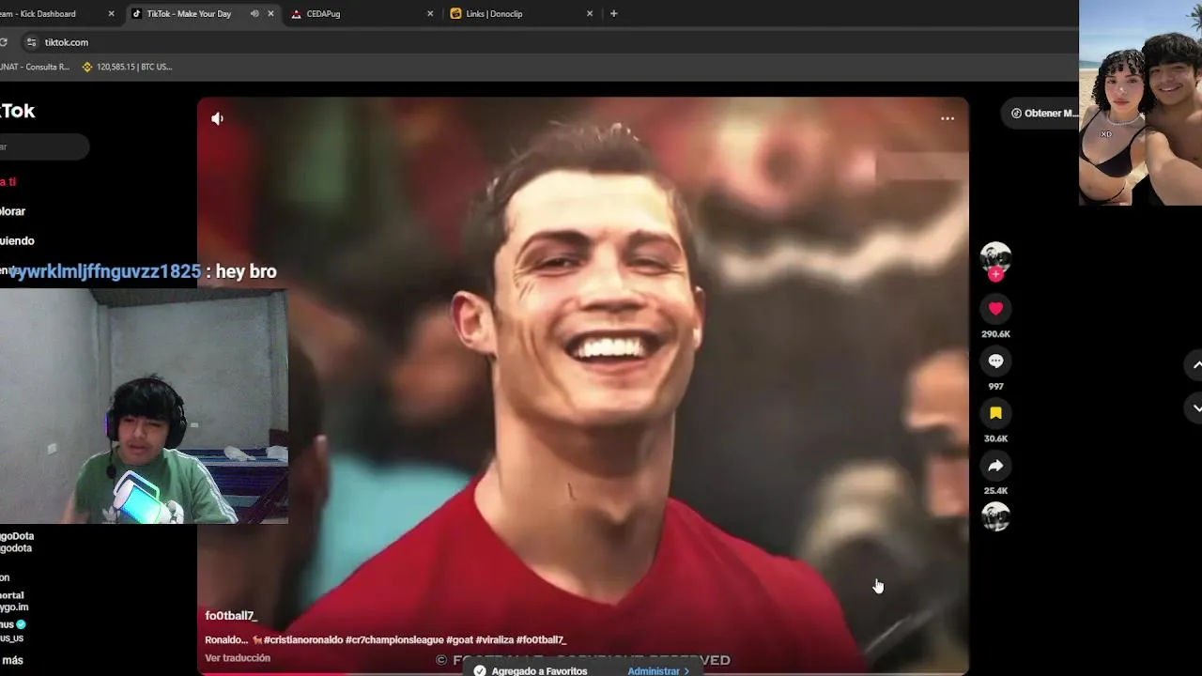Image resolution: width=1202 pixels, height=676 pixels.
Task: Like the video with the heart icon
Action: tap(995, 308)
